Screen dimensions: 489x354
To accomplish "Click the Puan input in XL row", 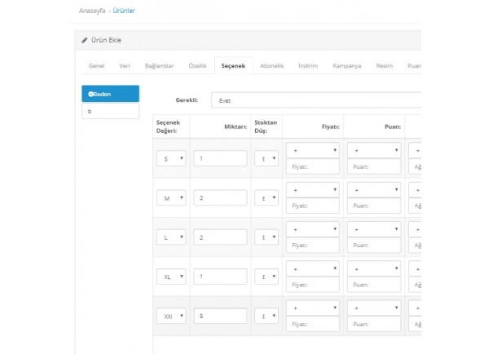I will (x=374, y=285).
